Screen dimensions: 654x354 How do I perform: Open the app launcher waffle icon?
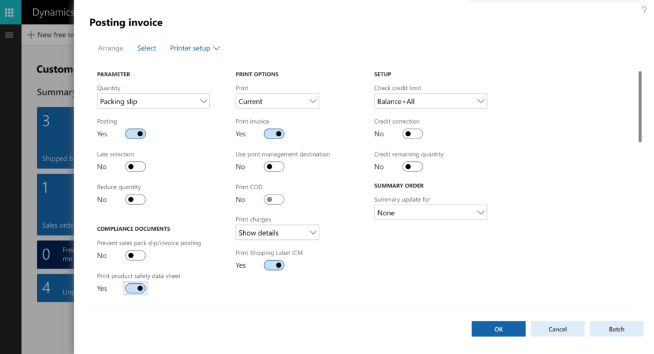(10, 12)
